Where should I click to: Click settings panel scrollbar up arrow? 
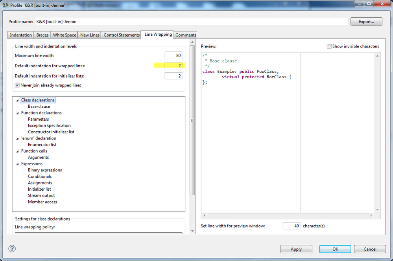tap(192, 42)
